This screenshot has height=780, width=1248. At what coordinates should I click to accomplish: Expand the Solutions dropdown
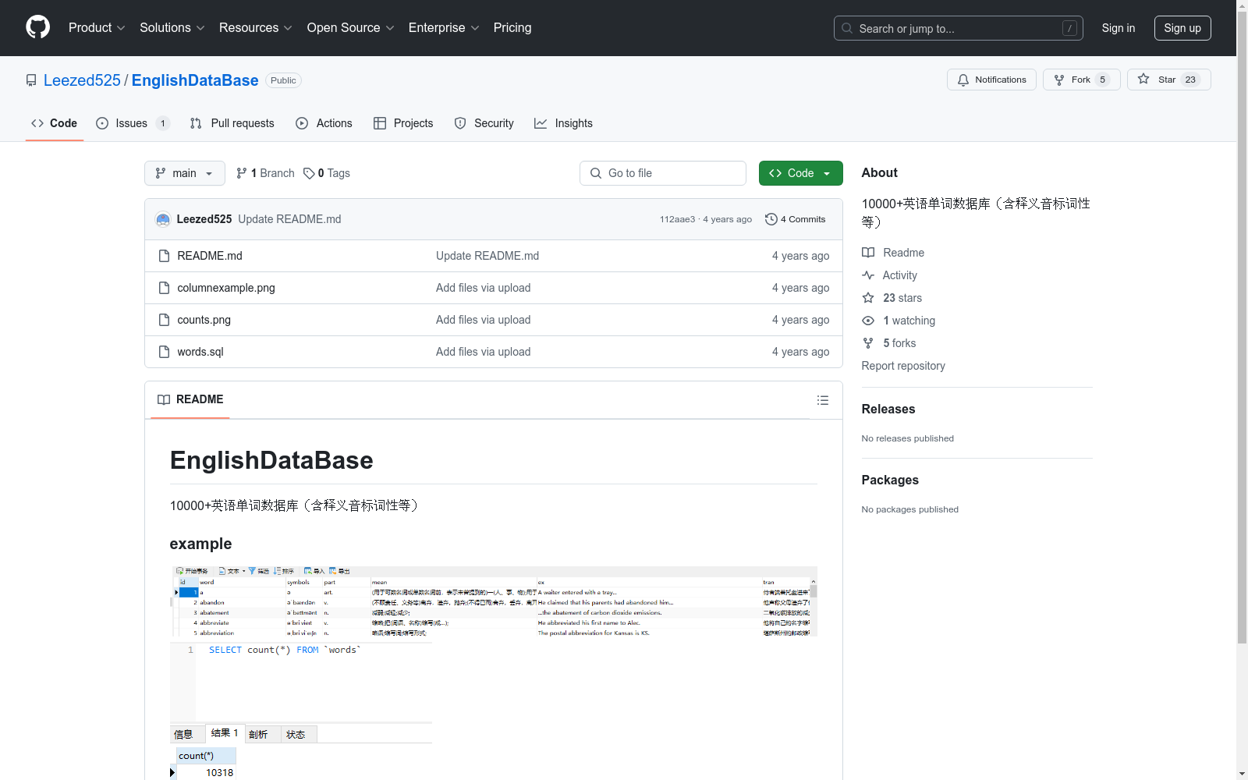click(x=172, y=28)
